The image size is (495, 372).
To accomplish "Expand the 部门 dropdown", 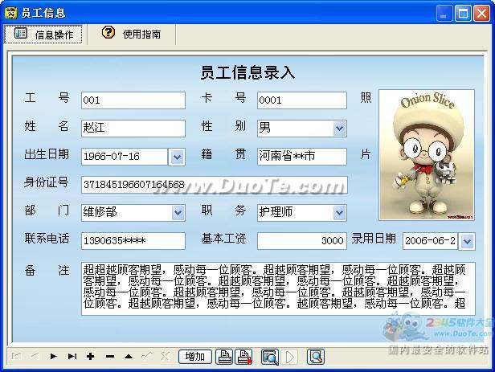I will [178, 212].
